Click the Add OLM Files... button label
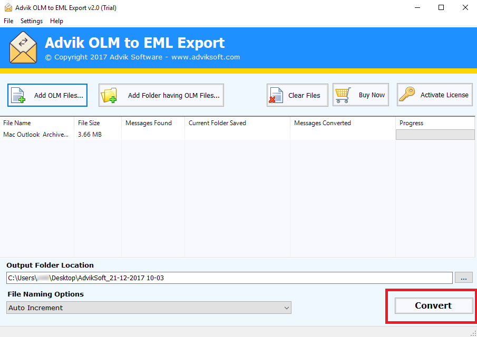This screenshot has width=477, height=337. pyautogui.click(x=59, y=95)
